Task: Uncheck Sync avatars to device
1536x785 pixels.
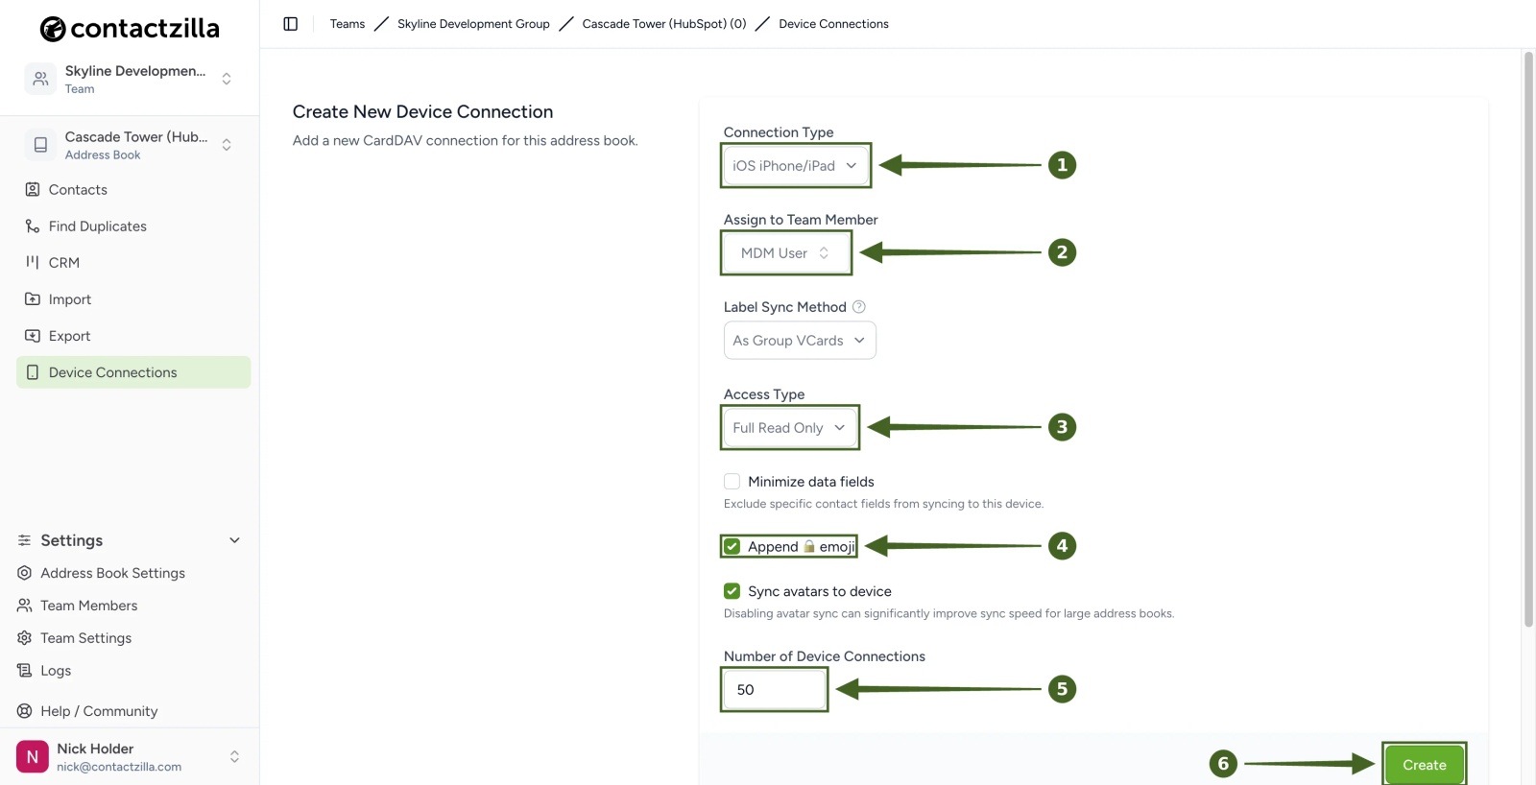Action: click(732, 591)
